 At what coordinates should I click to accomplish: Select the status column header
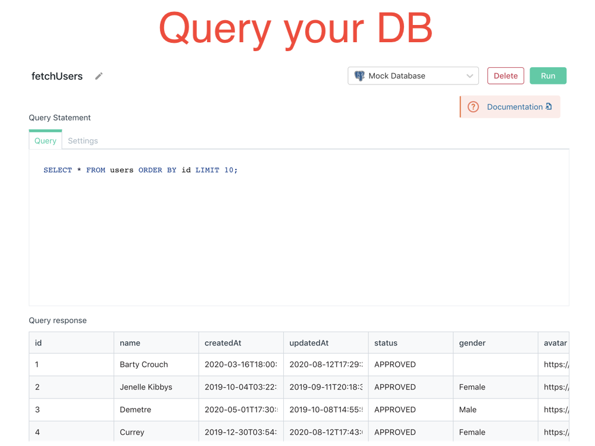386,343
